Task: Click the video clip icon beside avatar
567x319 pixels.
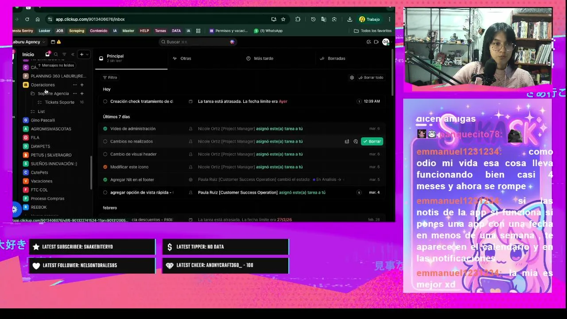Action: [376, 42]
